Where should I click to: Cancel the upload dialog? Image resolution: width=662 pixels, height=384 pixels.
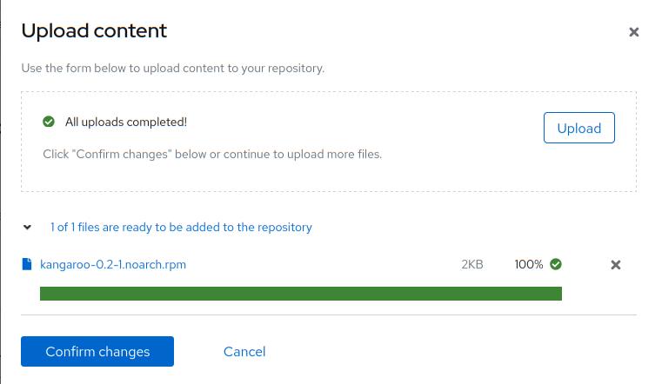coord(244,352)
